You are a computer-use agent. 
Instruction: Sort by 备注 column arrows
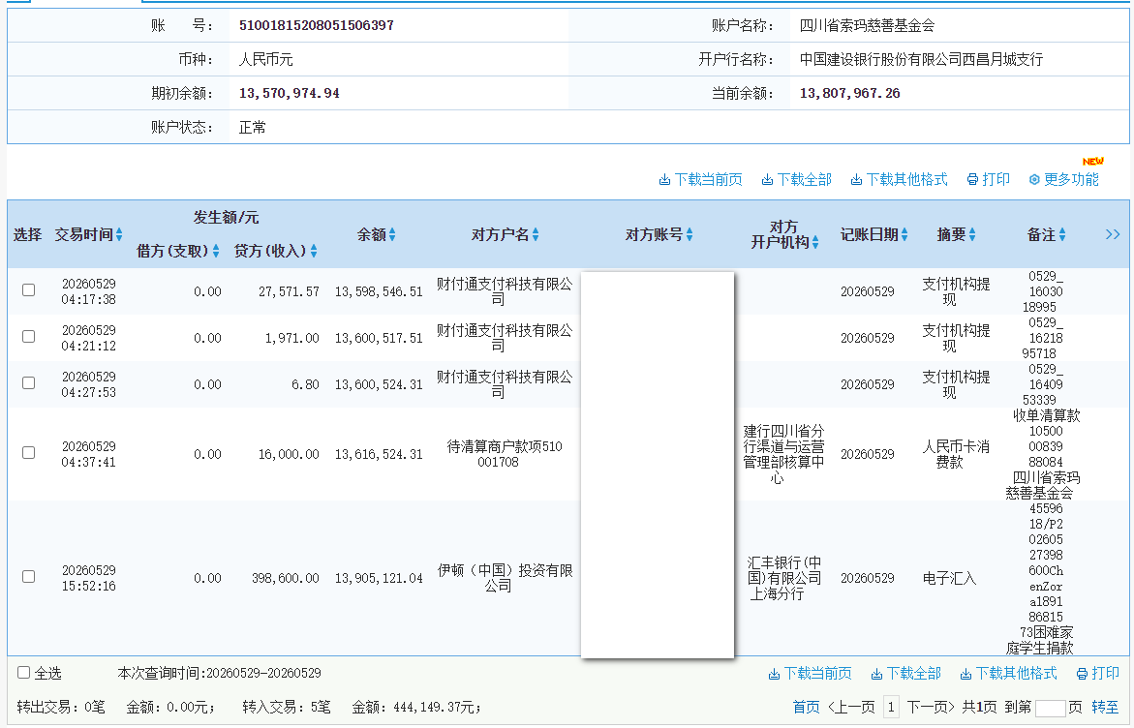click(1062, 234)
